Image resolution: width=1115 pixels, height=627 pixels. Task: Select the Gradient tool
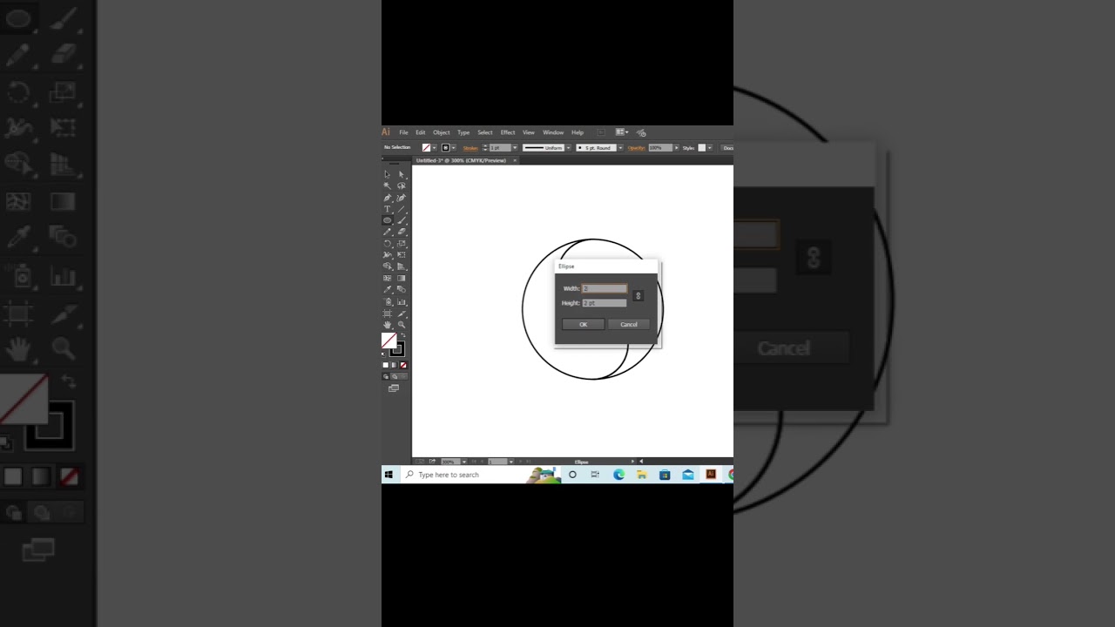tap(402, 278)
